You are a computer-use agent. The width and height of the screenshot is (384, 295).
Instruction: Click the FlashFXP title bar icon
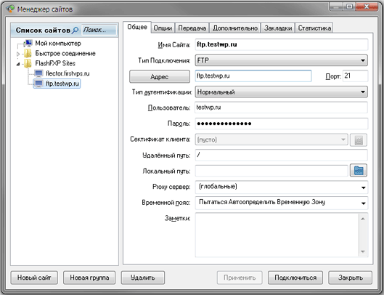tap(11, 9)
